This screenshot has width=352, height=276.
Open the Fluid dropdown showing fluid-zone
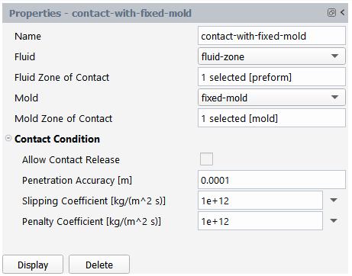pyautogui.click(x=272, y=56)
